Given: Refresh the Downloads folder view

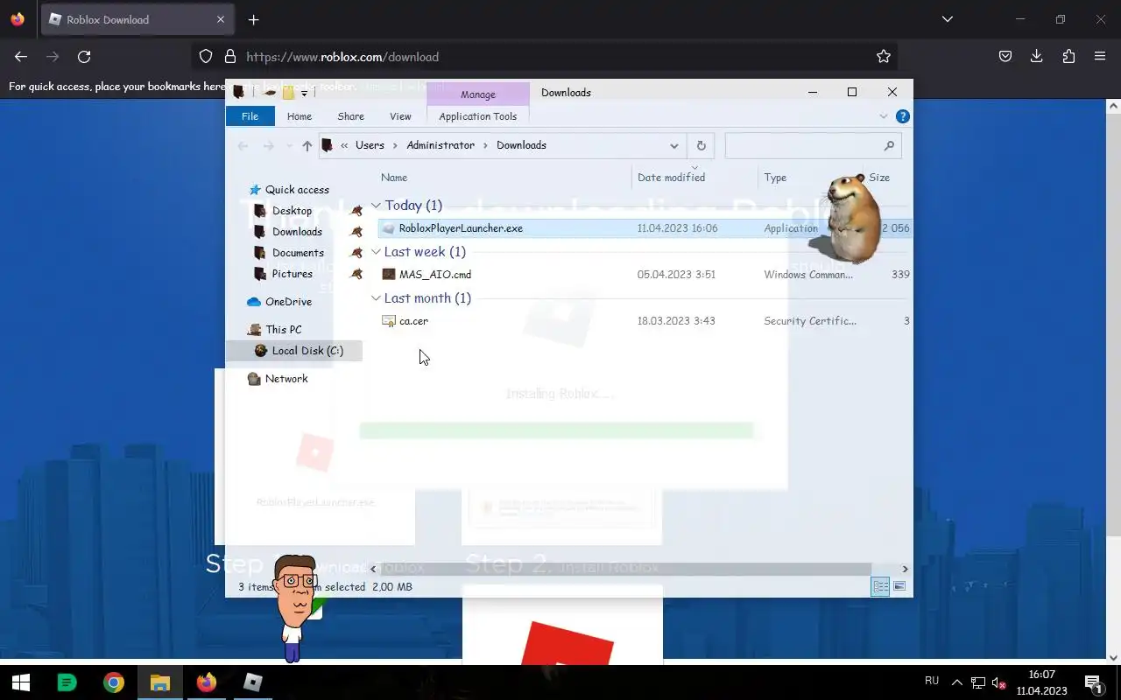Looking at the screenshot, I should (701, 146).
